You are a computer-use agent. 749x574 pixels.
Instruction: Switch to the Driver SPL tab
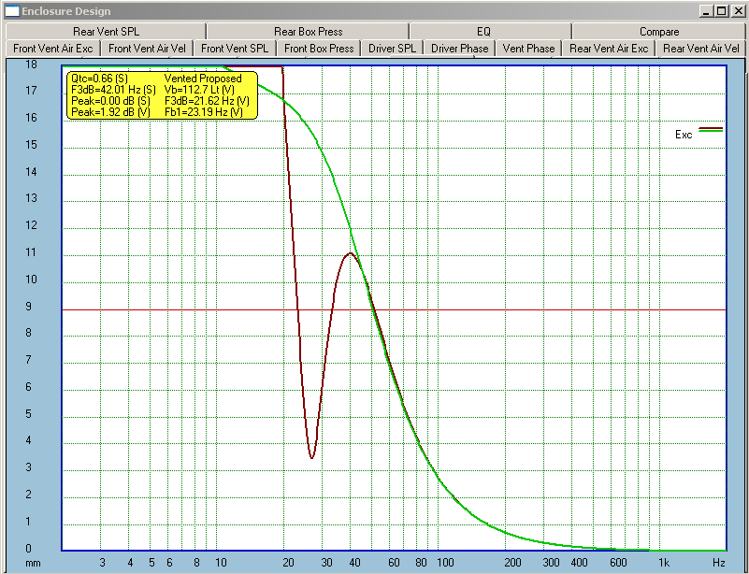click(x=392, y=48)
